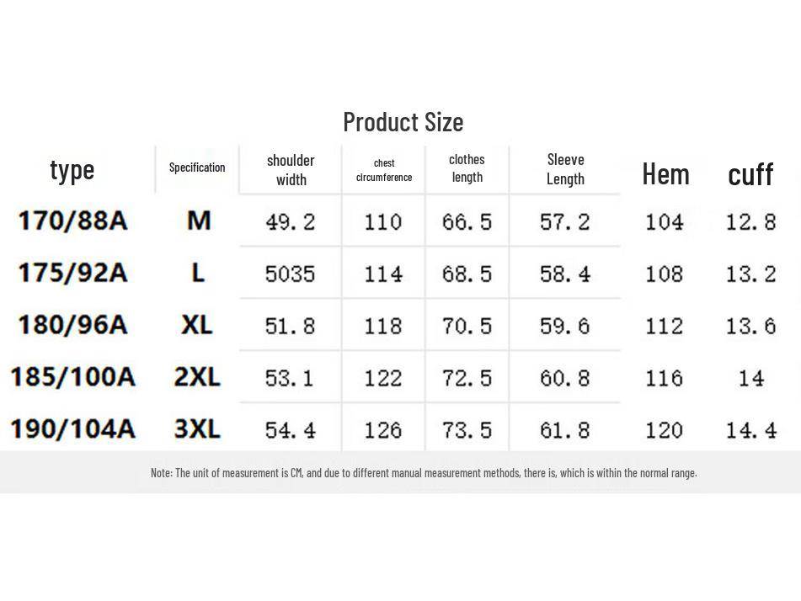The height and width of the screenshot is (601, 801).
Task: Click hem value 116
Action: pos(664,378)
